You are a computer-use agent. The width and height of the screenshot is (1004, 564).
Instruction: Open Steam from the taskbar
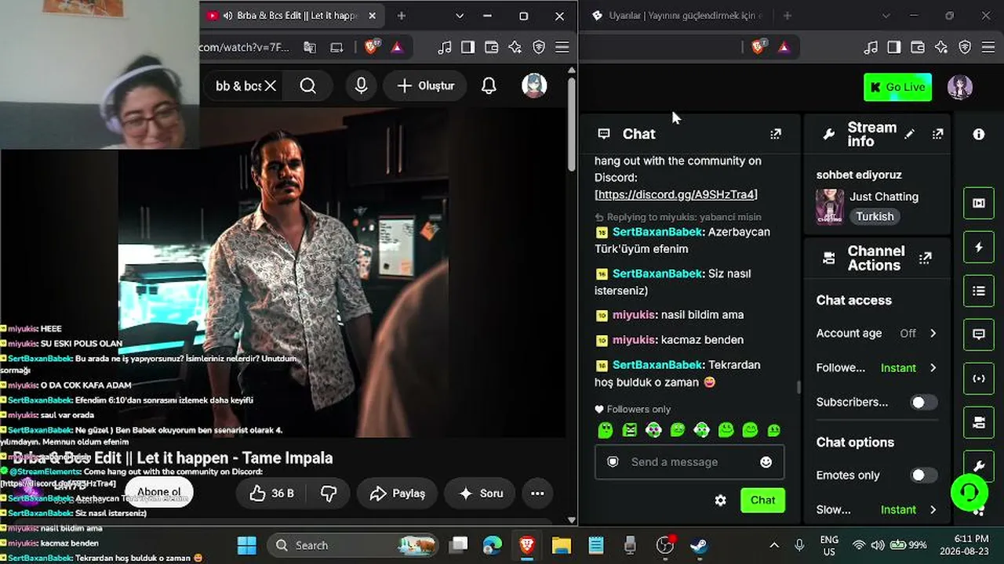tap(699, 545)
